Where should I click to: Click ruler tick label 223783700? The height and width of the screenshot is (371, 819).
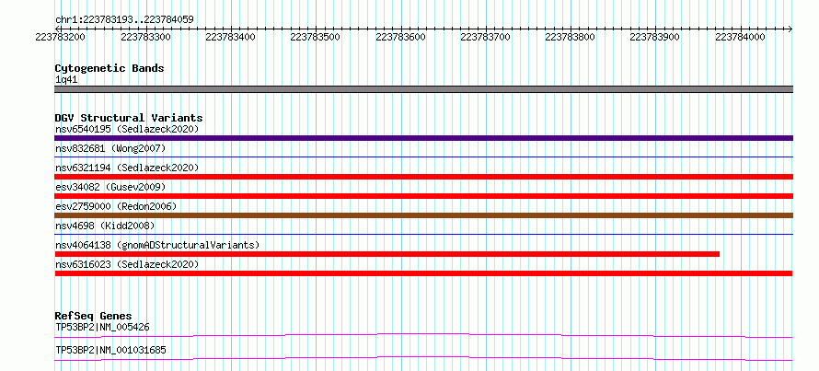485,37
